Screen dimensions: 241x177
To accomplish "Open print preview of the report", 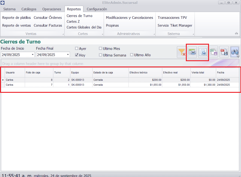I will pos(203,52).
